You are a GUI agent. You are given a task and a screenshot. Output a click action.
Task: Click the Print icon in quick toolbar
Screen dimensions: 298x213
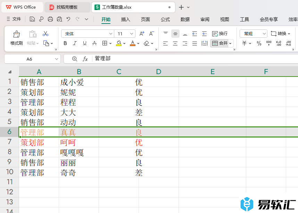click(50, 19)
